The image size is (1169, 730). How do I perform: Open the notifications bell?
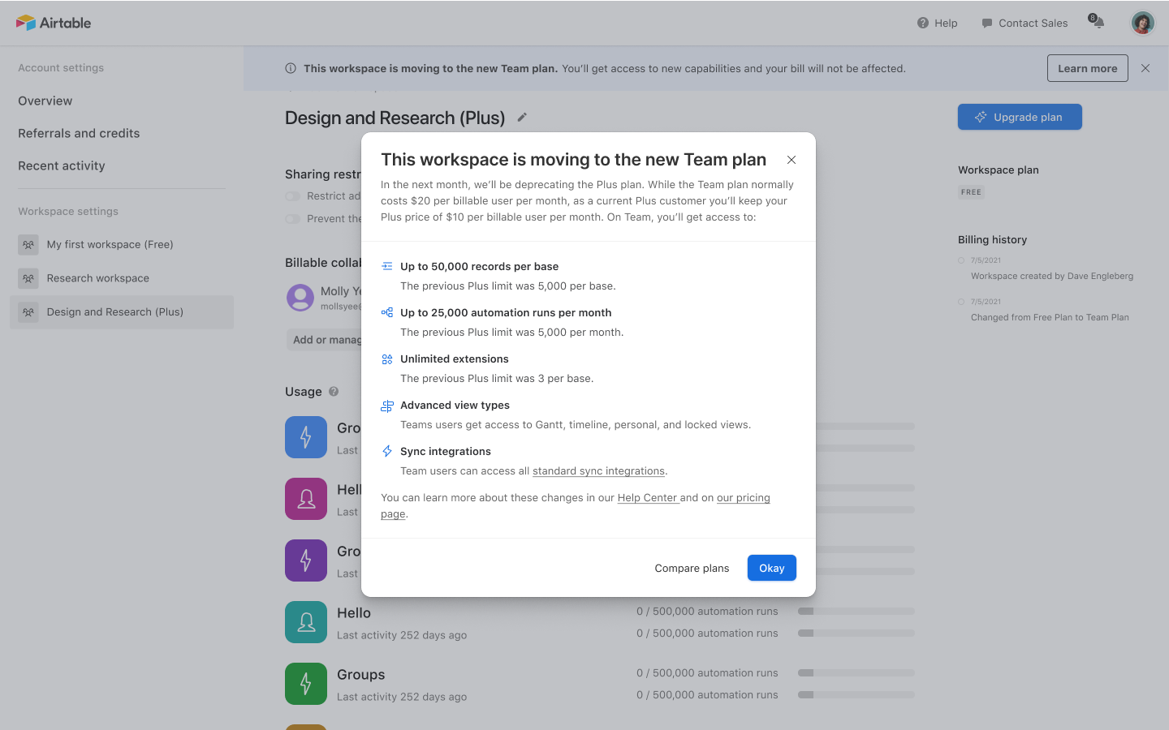pos(1096,23)
